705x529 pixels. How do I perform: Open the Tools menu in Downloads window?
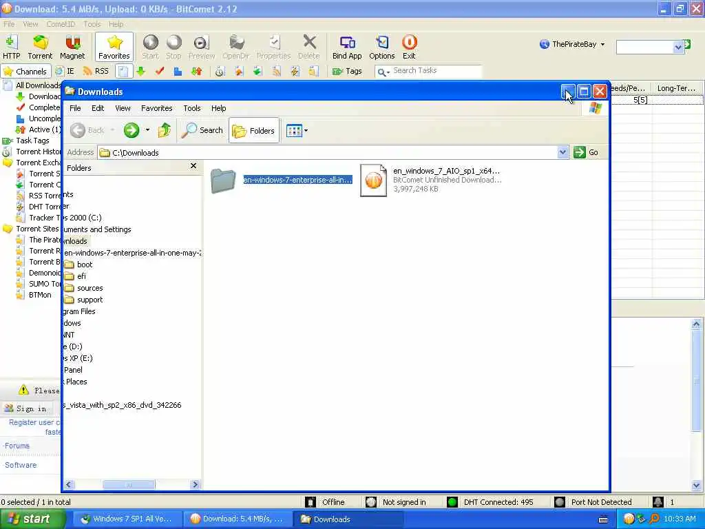point(192,108)
